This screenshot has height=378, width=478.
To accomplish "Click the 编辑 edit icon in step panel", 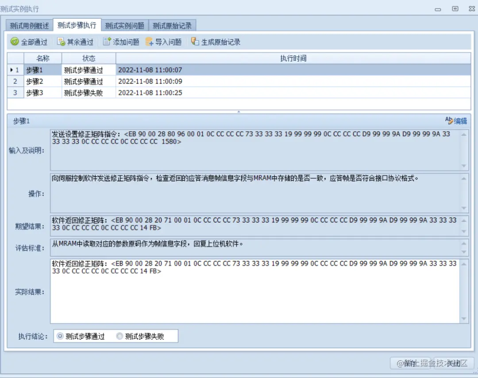I will [x=449, y=121].
